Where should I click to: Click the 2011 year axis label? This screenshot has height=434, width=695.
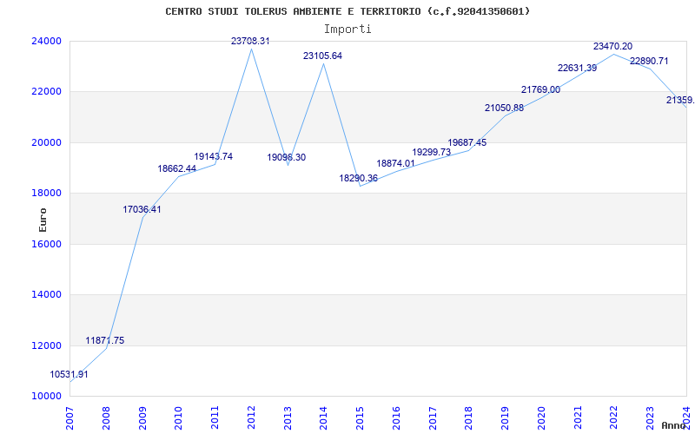coord(215,418)
